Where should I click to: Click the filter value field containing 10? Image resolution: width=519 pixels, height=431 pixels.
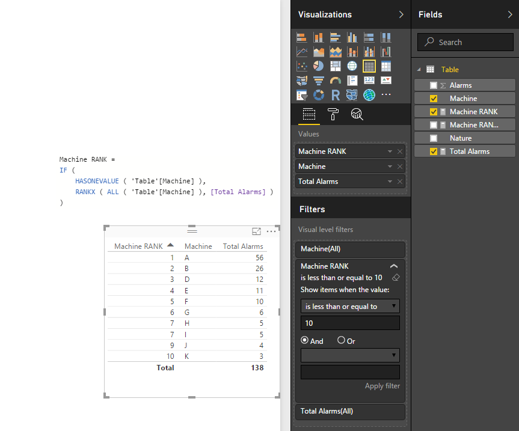350,323
